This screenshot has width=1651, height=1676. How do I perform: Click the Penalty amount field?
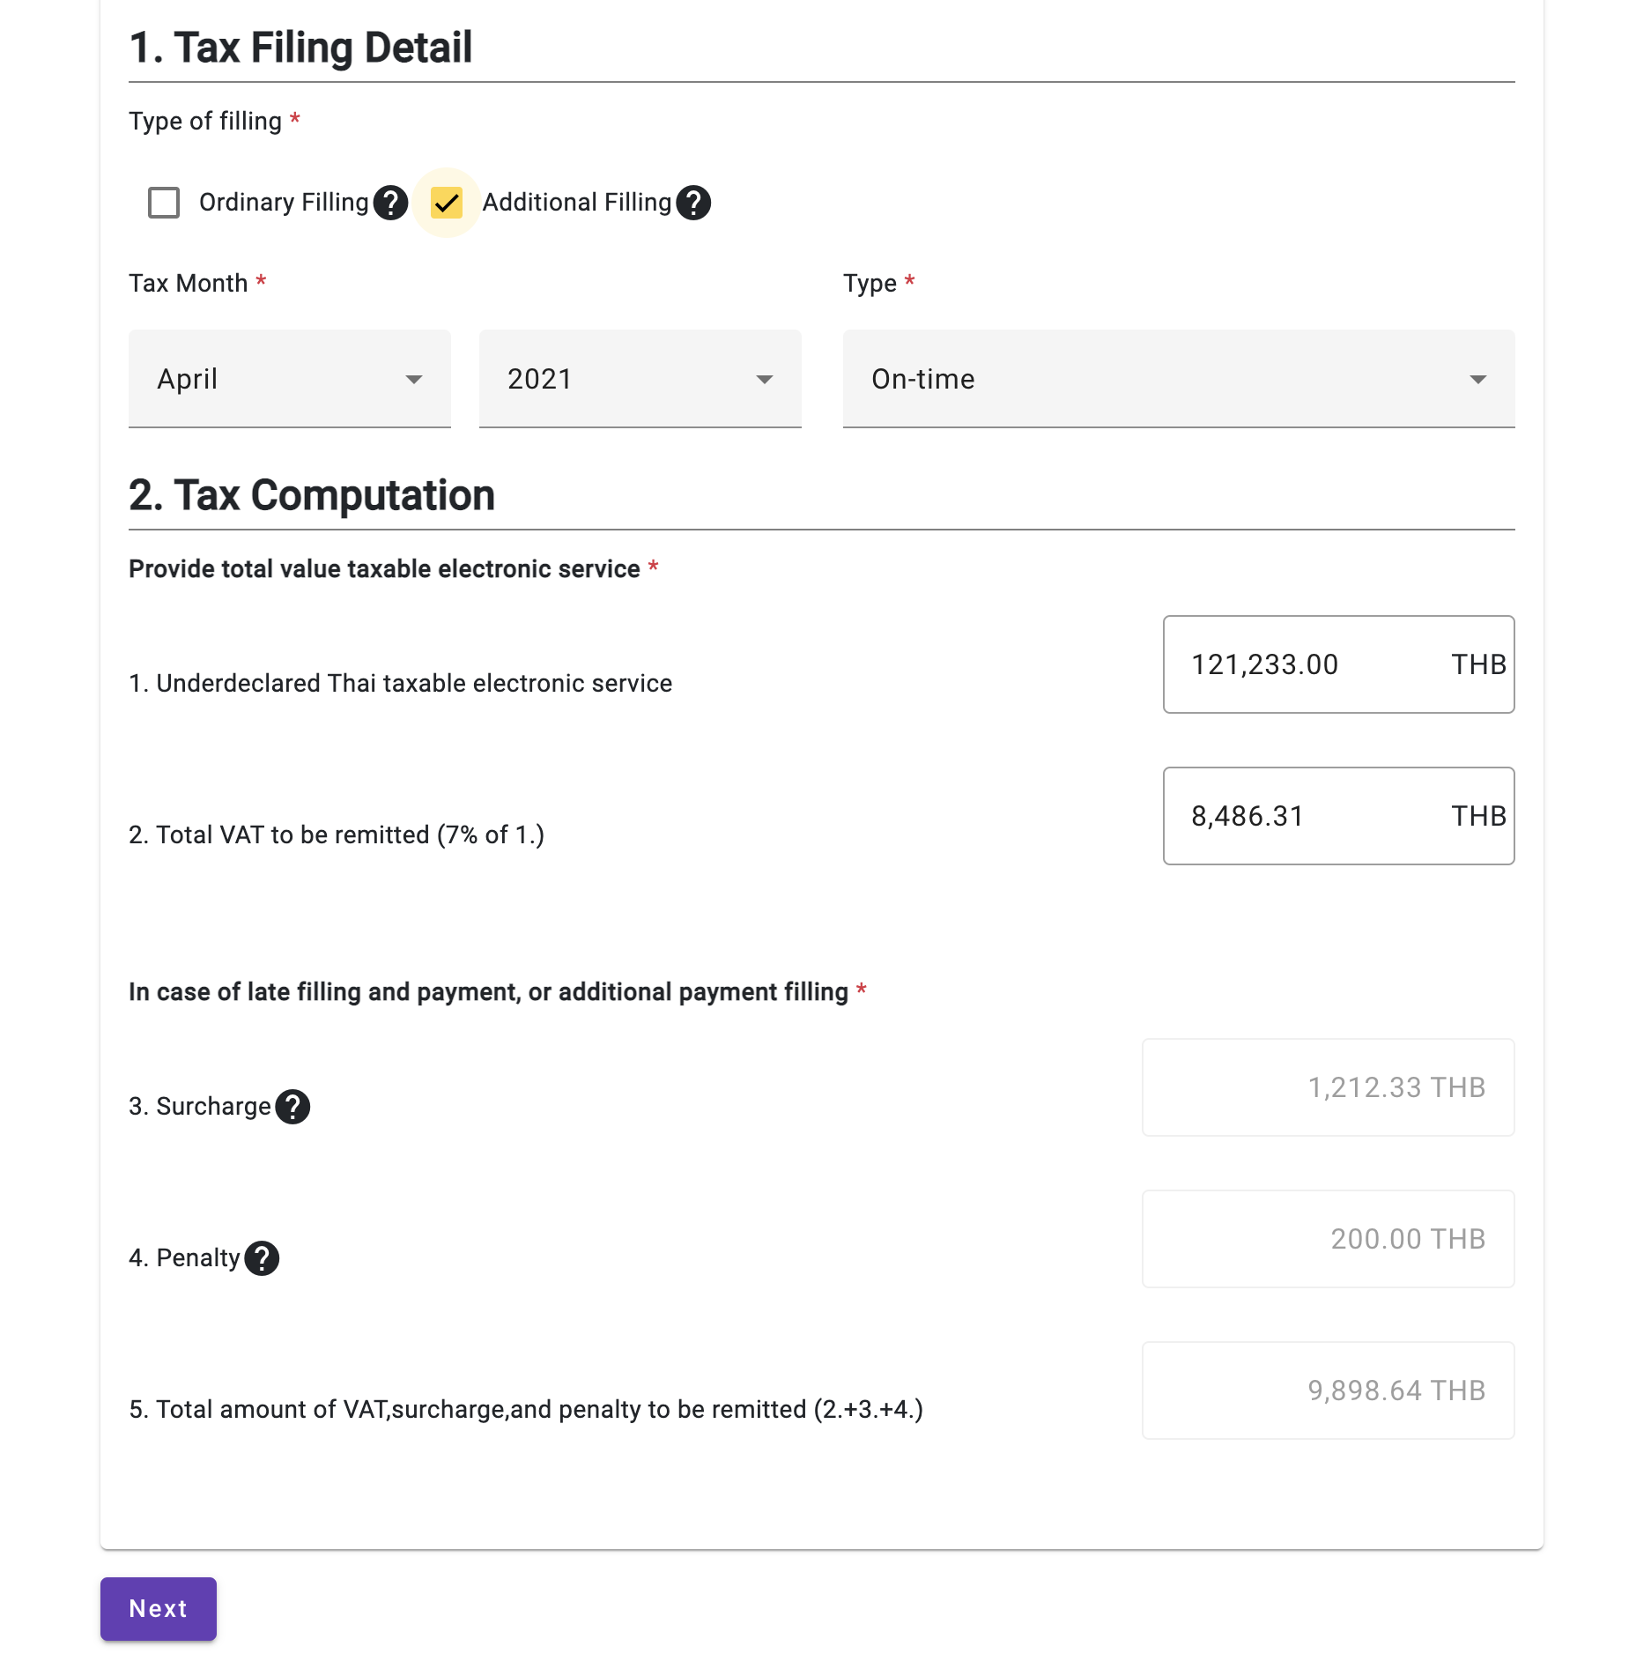[1326, 1239]
